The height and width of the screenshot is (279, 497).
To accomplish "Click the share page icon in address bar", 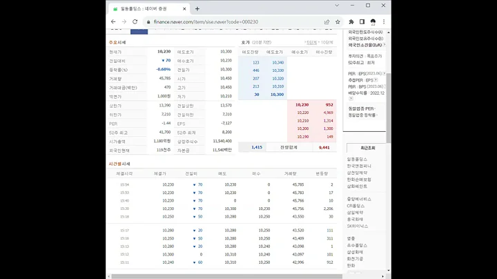I will pyautogui.click(x=327, y=22).
